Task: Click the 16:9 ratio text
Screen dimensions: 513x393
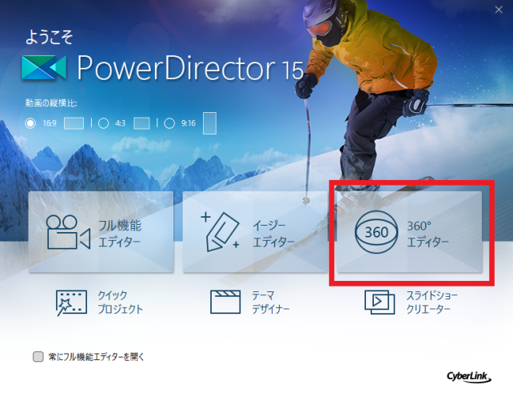Action: click(50, 123)
